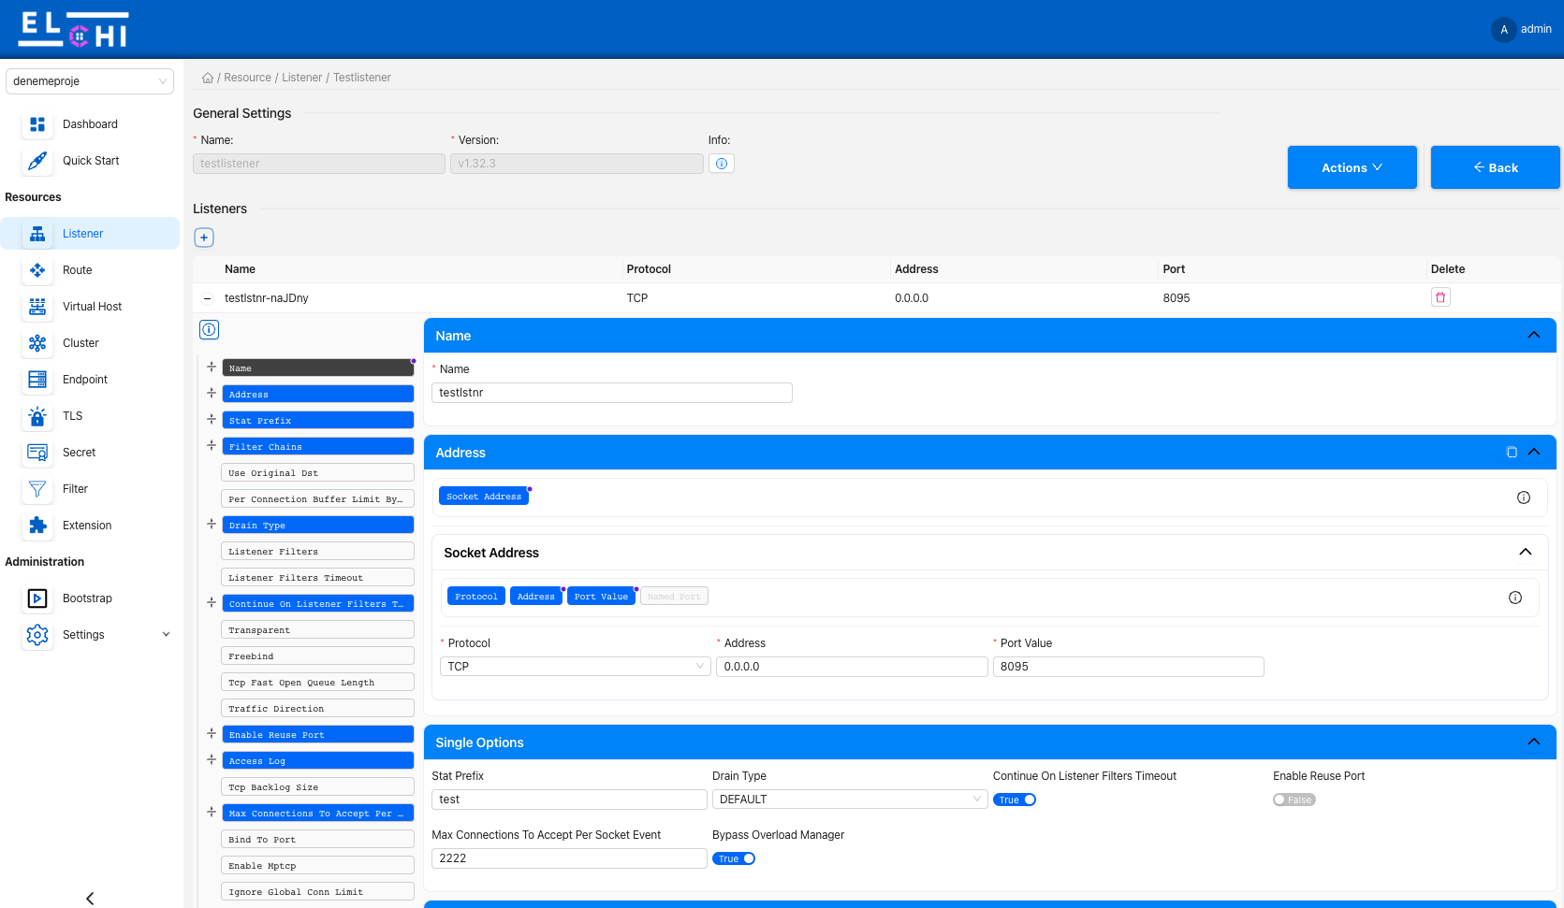Click the info icon above field list
Image resolution: width=1564 pixels, height=908 pixels.
210,329
